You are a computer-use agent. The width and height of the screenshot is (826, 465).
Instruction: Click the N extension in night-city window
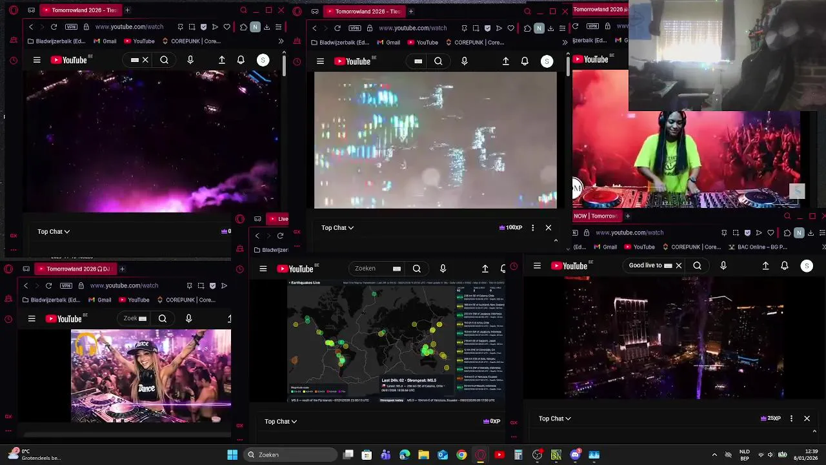click(799, 232)
